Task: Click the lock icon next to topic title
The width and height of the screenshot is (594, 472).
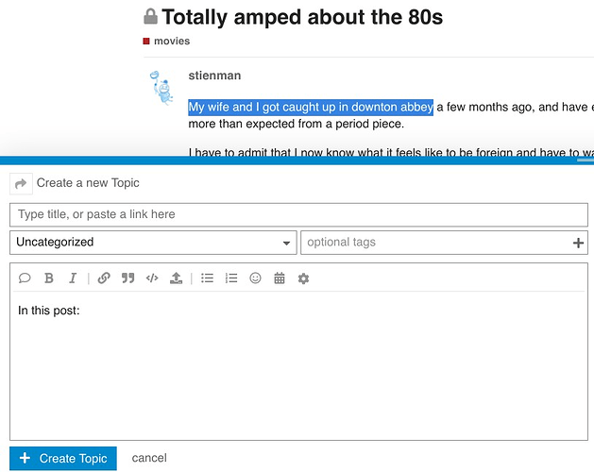Action: pyautogui.click(x=150, y=17)
